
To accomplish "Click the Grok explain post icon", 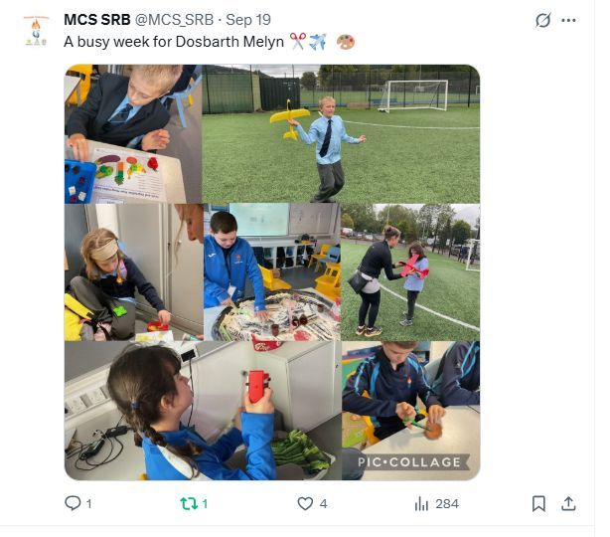I will coord(542,20).
